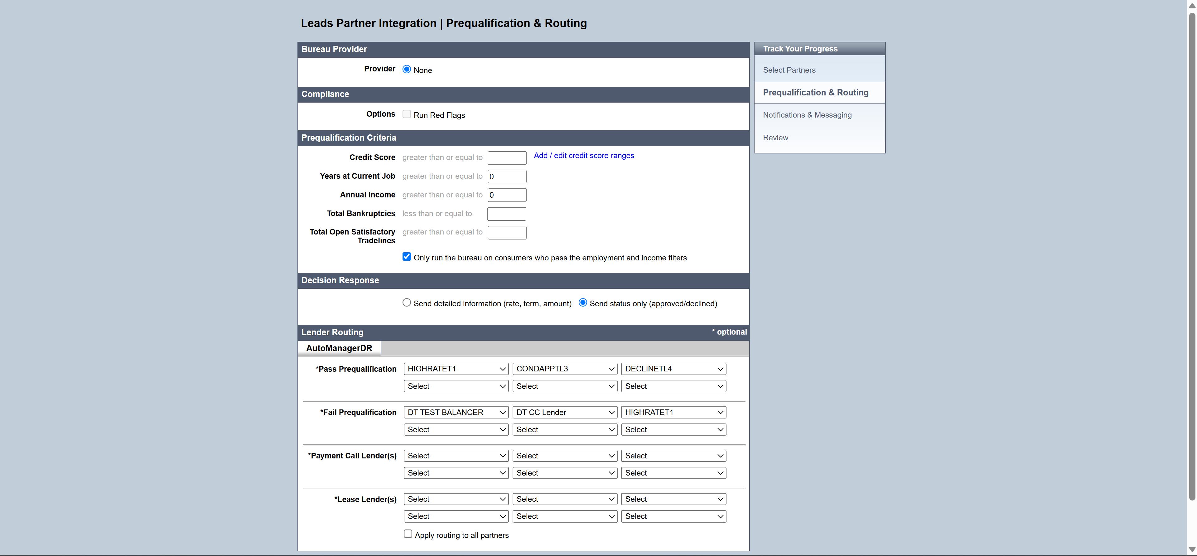The width and height of the screenshot is (1197, 556).
Task: Open HIGHRATET1 Fail Prequalification dropdown
Action: click(x=673, y=412)
